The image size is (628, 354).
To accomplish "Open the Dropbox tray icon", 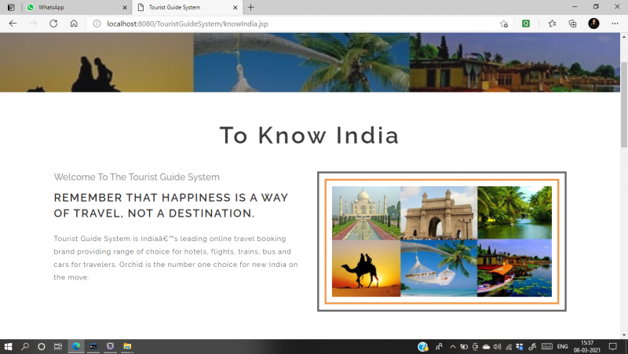I will pyautogui.click(x=520, y=347).
